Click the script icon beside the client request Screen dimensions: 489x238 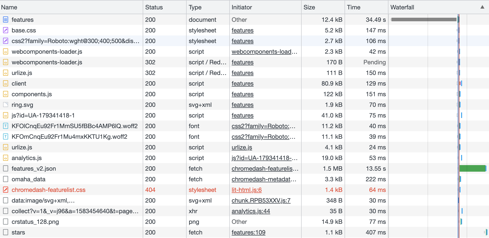(x=5, y=83)
